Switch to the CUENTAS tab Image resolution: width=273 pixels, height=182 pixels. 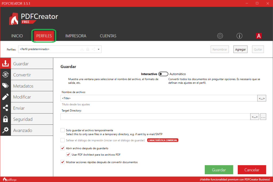108,36
